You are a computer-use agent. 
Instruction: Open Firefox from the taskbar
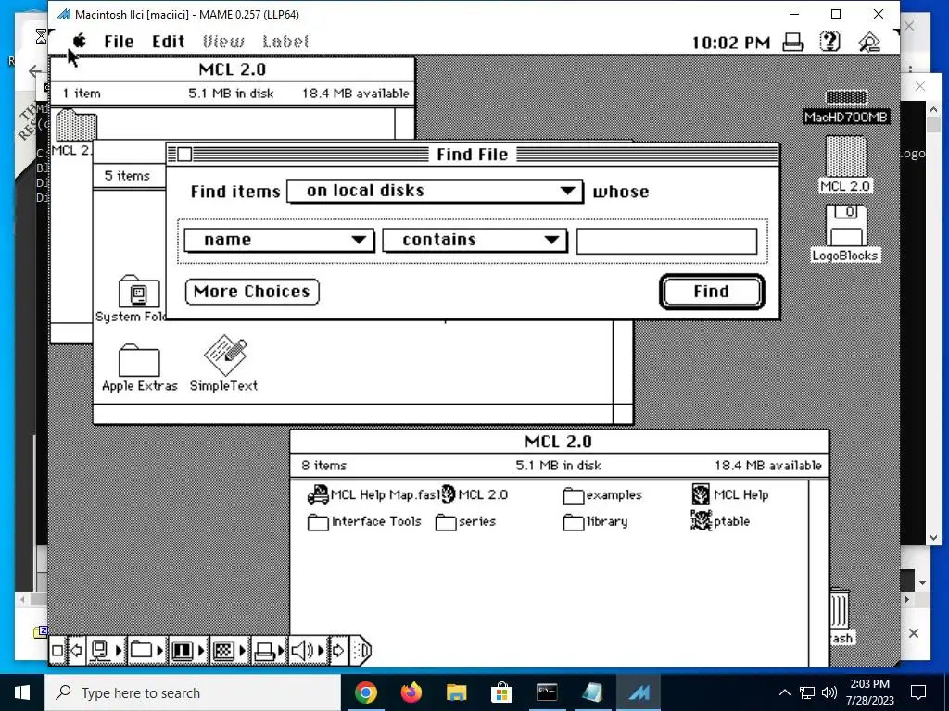click(411, 692)
